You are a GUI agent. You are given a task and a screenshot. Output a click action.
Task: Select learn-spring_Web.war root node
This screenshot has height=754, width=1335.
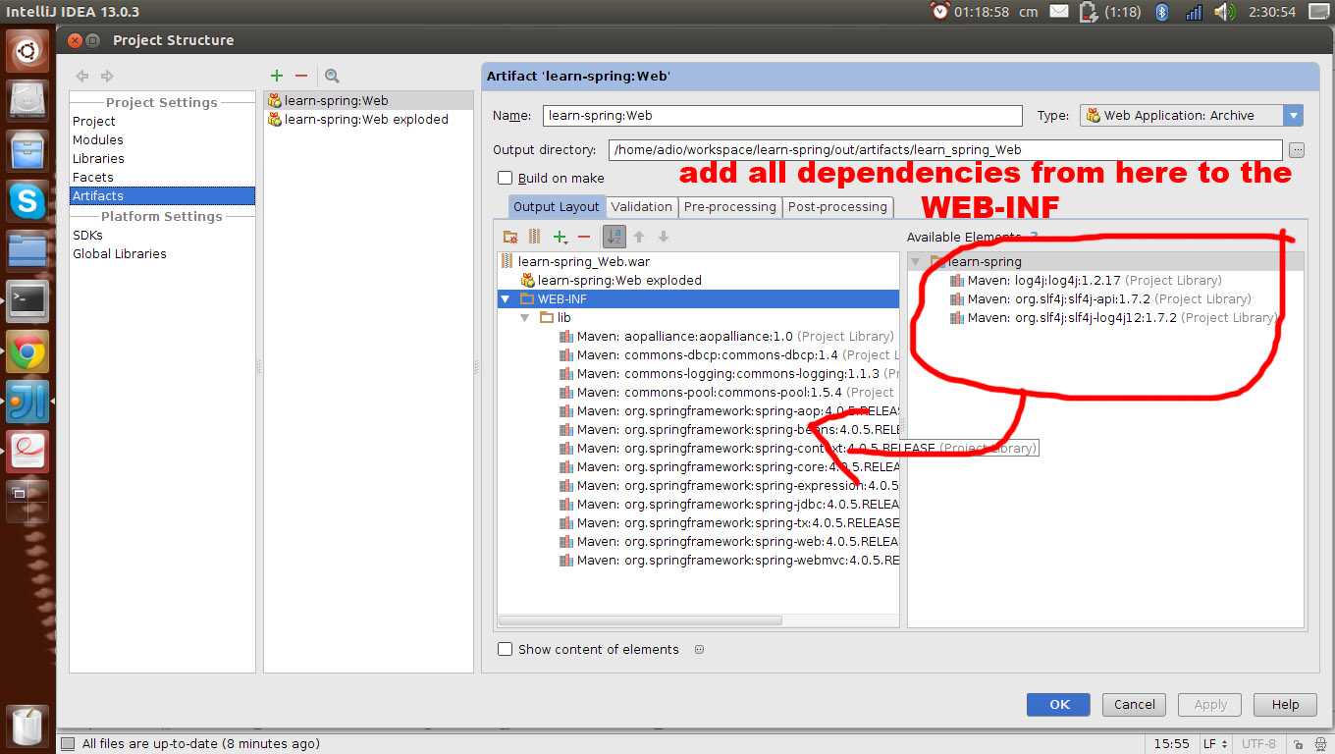click(583, 261)
